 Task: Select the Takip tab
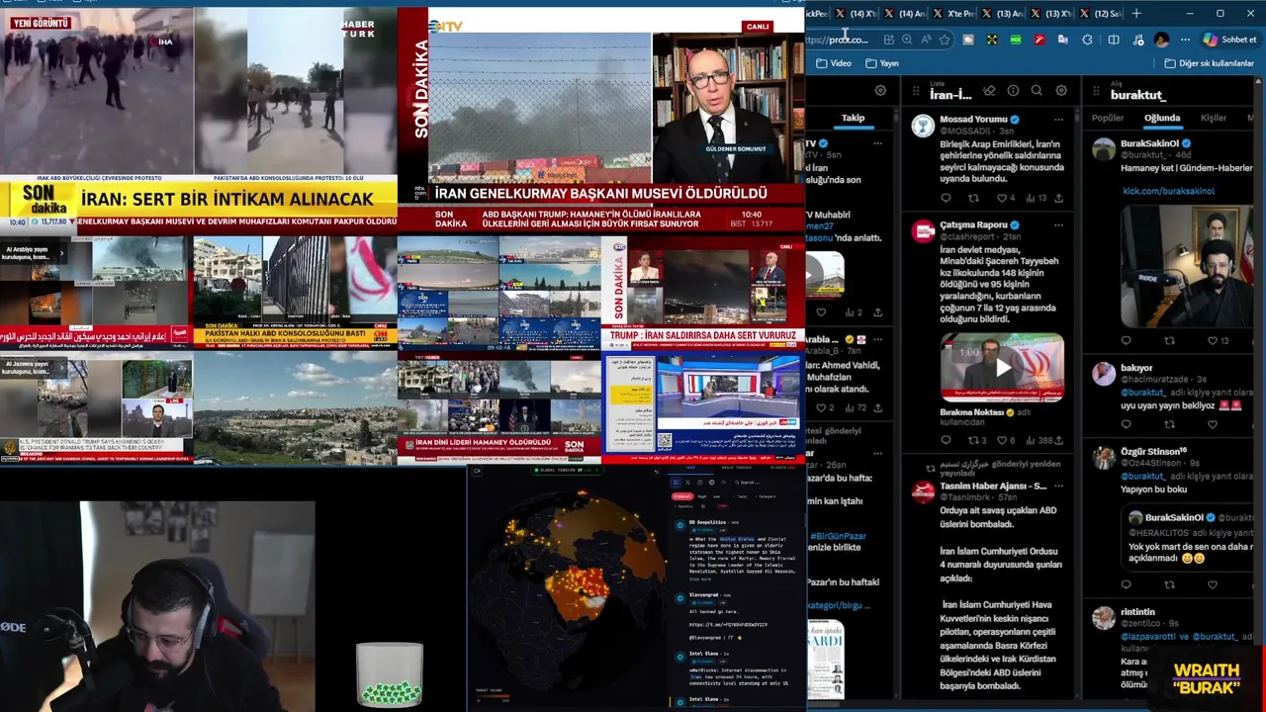853,118
